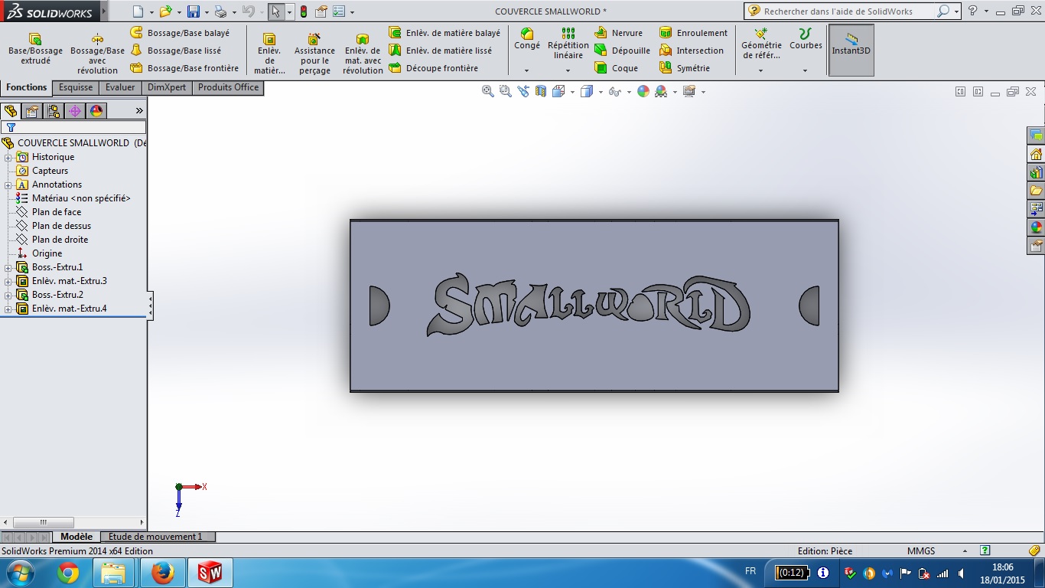The height and width of the screenshot is (588, 1045).
Task: Expand Boss.-Extru.1 feature node
Action: tap(8, 267)
